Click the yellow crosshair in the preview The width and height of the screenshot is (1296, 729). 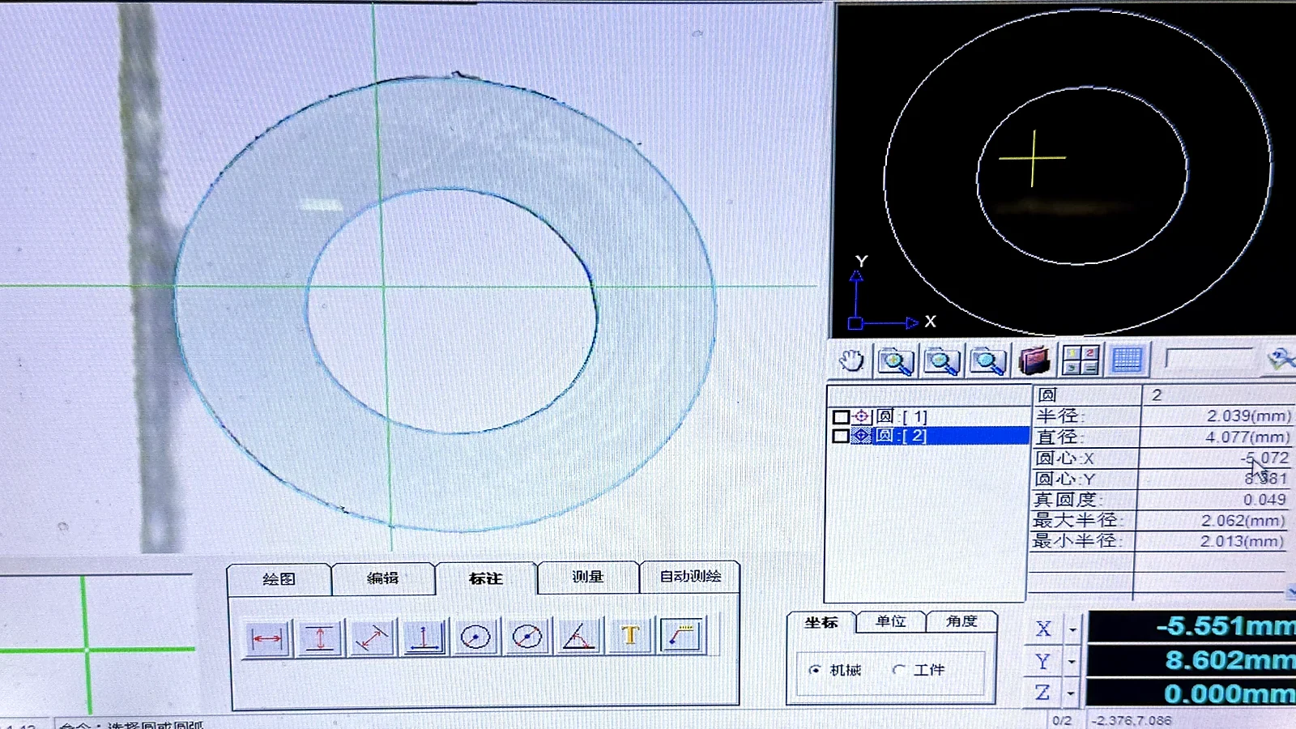[1033, 159]
